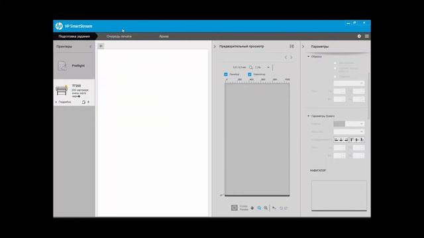Click the Параметры panel scrollbar
Screen dimensions: 424x238
[368, 96]
